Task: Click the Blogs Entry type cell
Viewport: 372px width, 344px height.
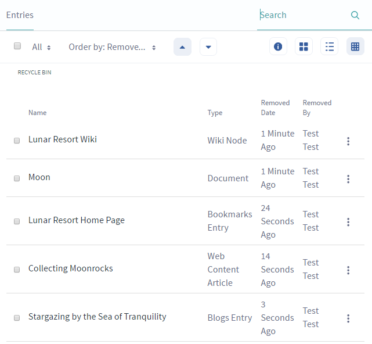Action: (x=230, y=318)
